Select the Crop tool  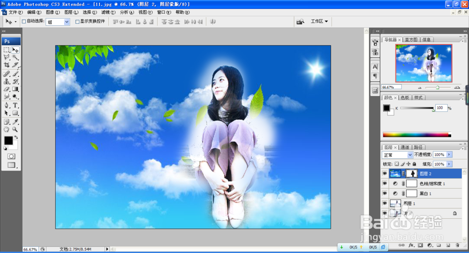point(7,65)
